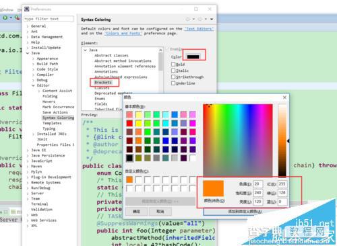Select 'Mark Occurrences' under Editor
This screenshot has height=246, width=337.
59,107
